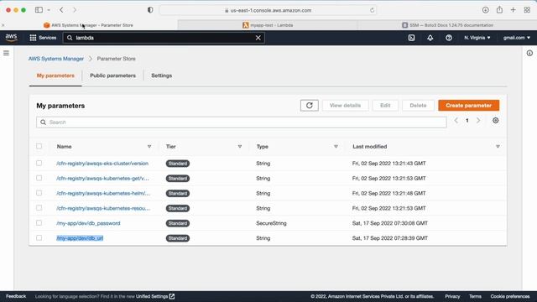The height and width of the screenshot is (302, 537).
Task: Reload the page in address bar
Action: click(x=372, y=10)
